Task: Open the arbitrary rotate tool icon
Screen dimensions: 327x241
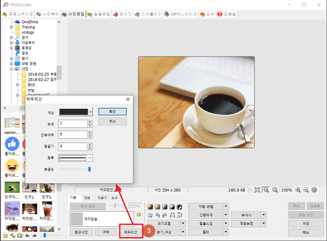Action: 150,215
